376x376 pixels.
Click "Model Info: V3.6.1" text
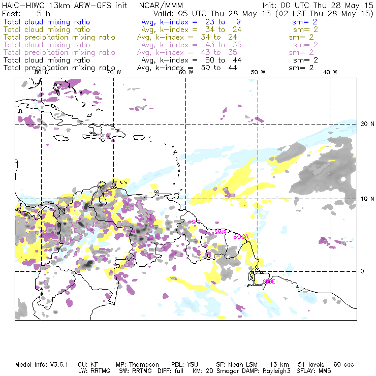[x=42, y=365]
